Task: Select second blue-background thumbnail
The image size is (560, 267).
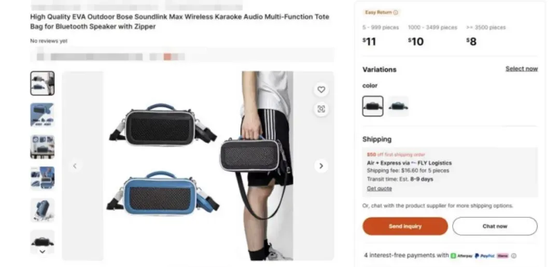Action: 43,115
